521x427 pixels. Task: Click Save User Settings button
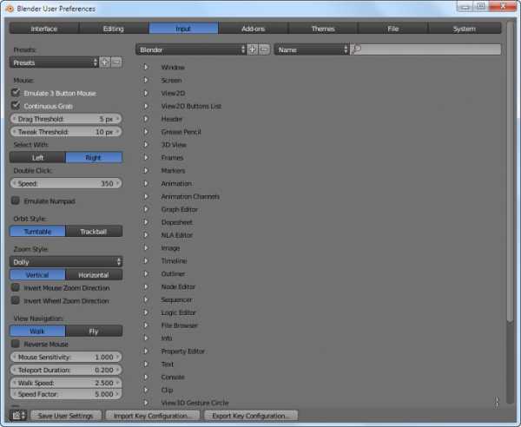click(66, 416)
